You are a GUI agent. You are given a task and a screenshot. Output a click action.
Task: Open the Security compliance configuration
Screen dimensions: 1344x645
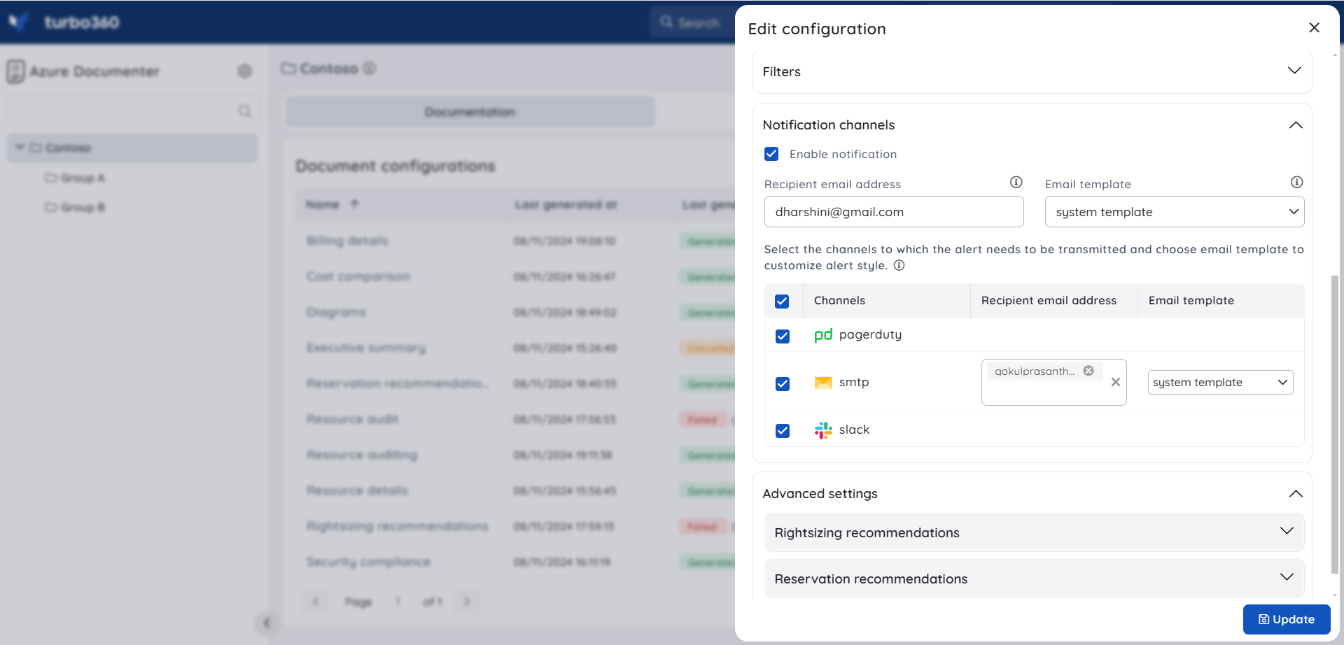[x=368, y=562]
